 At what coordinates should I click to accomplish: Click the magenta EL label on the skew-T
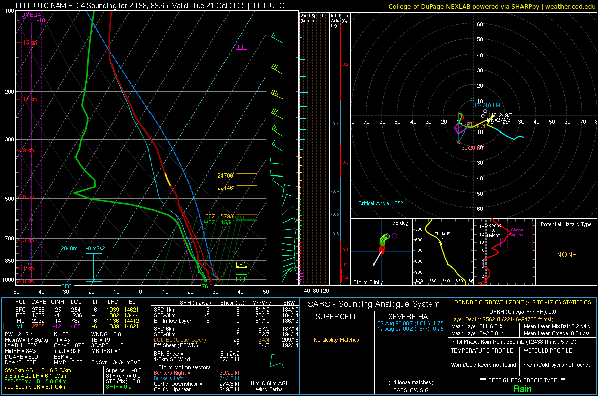pos(241,47)
